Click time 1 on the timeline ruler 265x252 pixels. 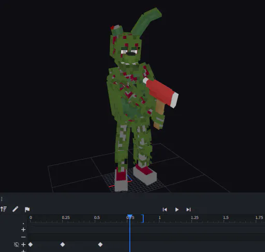[159, 217]
